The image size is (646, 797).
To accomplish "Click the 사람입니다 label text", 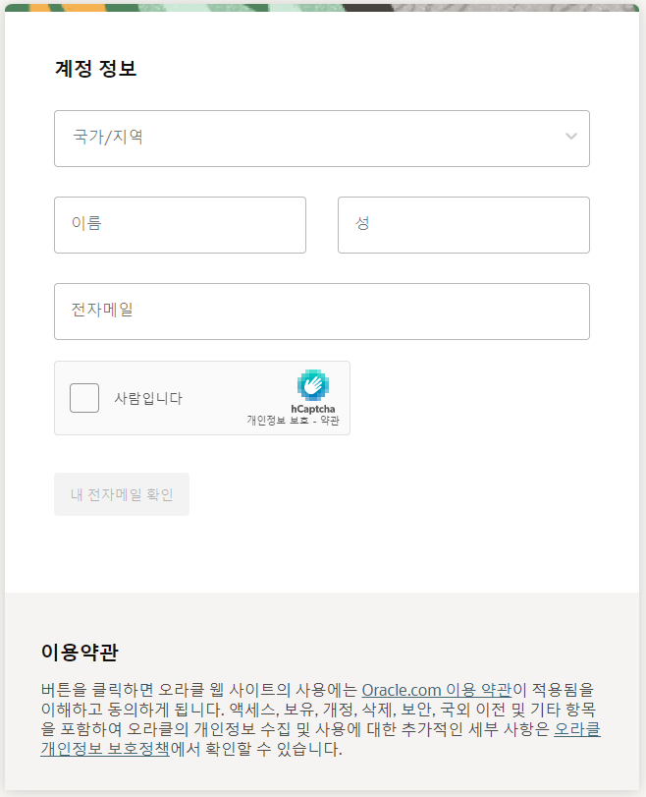I will [148, 398].
